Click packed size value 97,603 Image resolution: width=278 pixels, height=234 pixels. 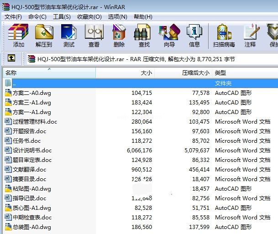pyautogui.click(x=201, y=131)
